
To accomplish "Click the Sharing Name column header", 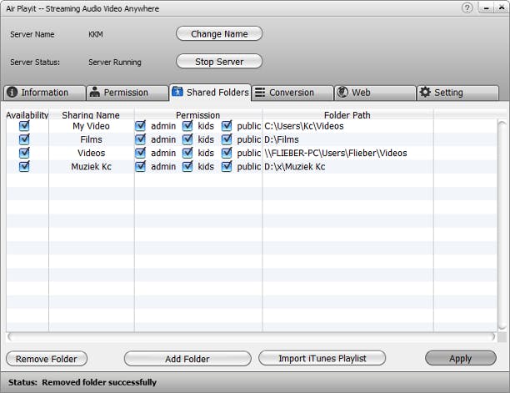I will [91, 115].
